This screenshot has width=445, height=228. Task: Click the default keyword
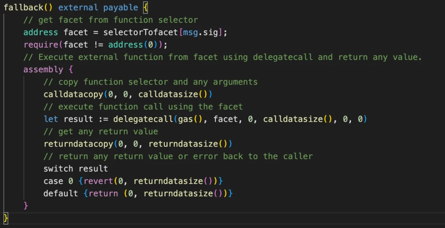click(x=61, y=193)
